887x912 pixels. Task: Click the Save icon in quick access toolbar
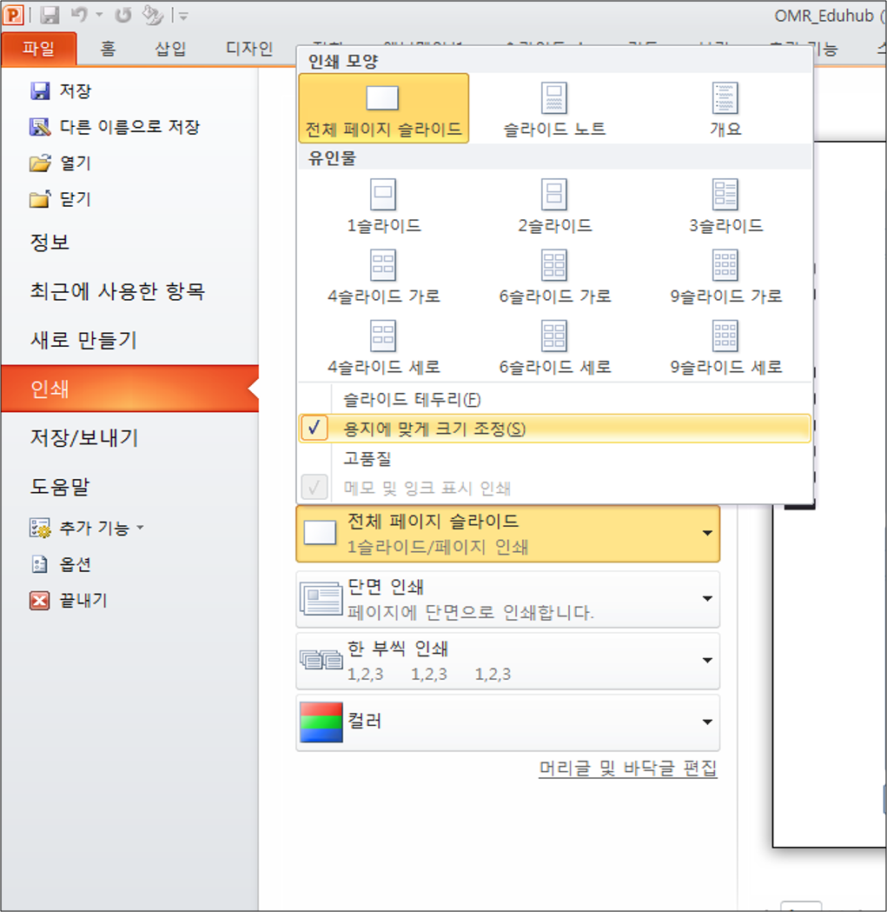pos(50,15)
